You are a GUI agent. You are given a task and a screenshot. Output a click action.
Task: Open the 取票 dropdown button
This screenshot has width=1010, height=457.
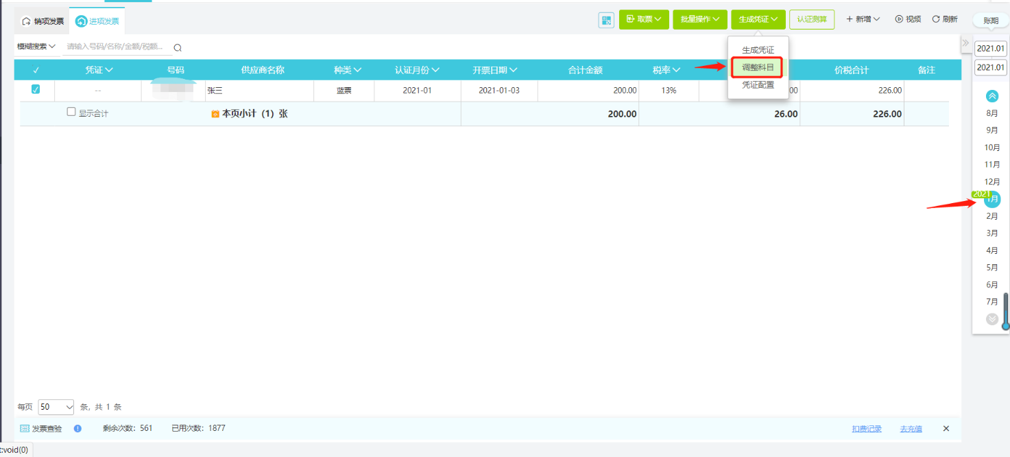[x=644, y=19]
